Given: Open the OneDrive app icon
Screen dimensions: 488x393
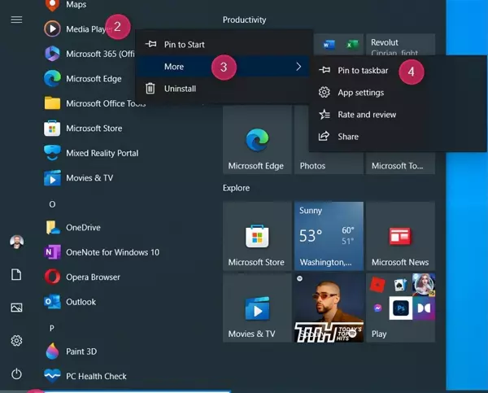Looking at the screenshot, I should tap(52, 227).
